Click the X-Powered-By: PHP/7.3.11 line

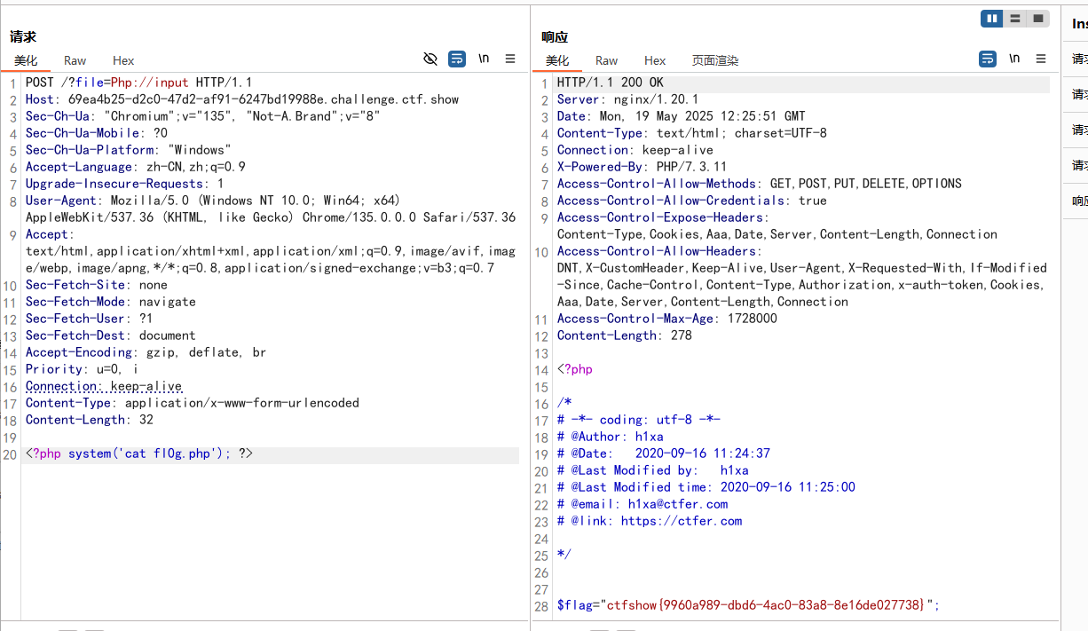click(643, 167)
